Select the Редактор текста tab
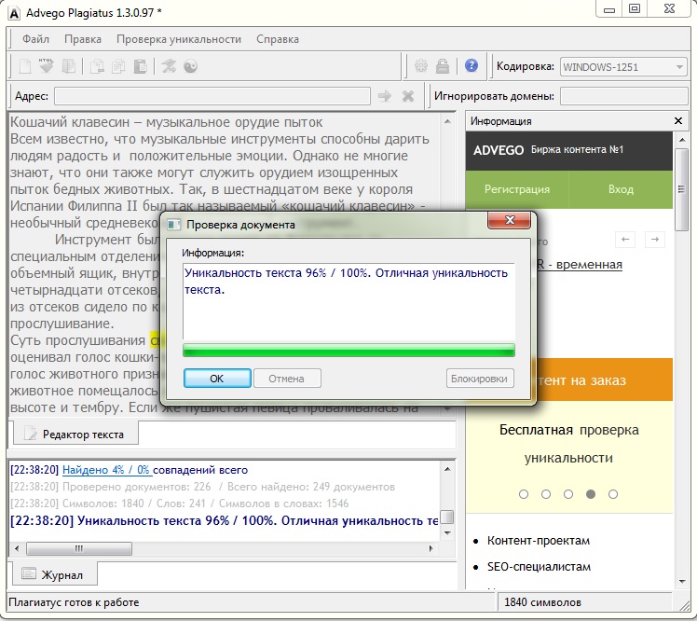 (75, 434)
